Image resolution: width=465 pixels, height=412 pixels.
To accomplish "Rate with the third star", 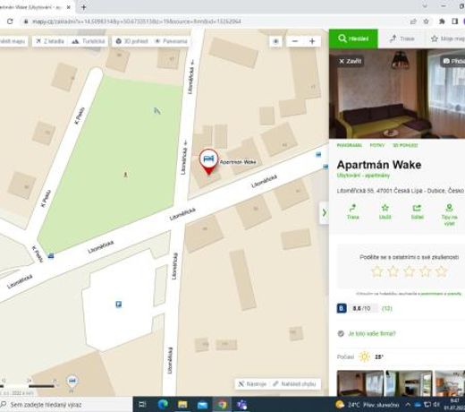I will (x=409, y=271).
